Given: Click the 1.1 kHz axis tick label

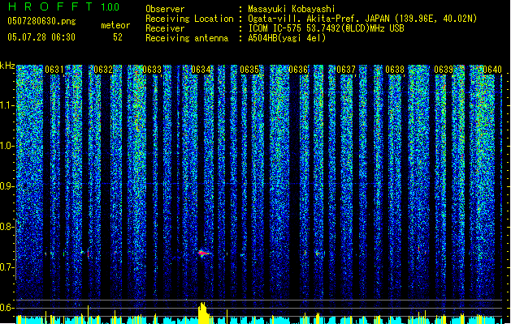Looking at the screenshot, I should (x=6, y=105).
